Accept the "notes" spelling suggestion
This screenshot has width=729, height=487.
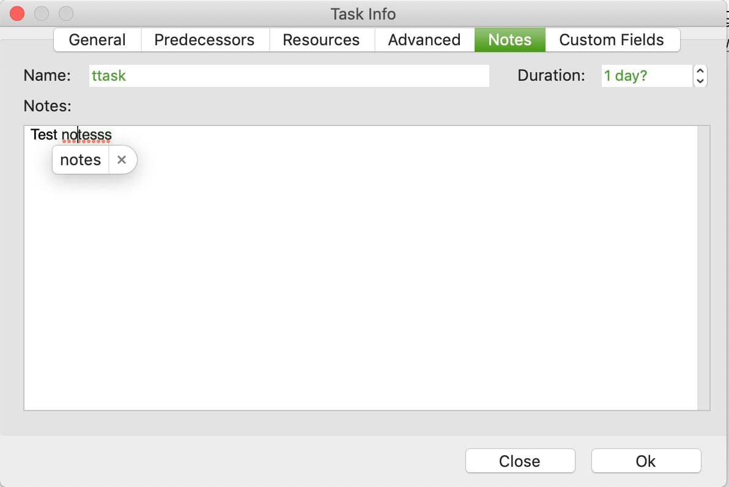pos(81,160)
